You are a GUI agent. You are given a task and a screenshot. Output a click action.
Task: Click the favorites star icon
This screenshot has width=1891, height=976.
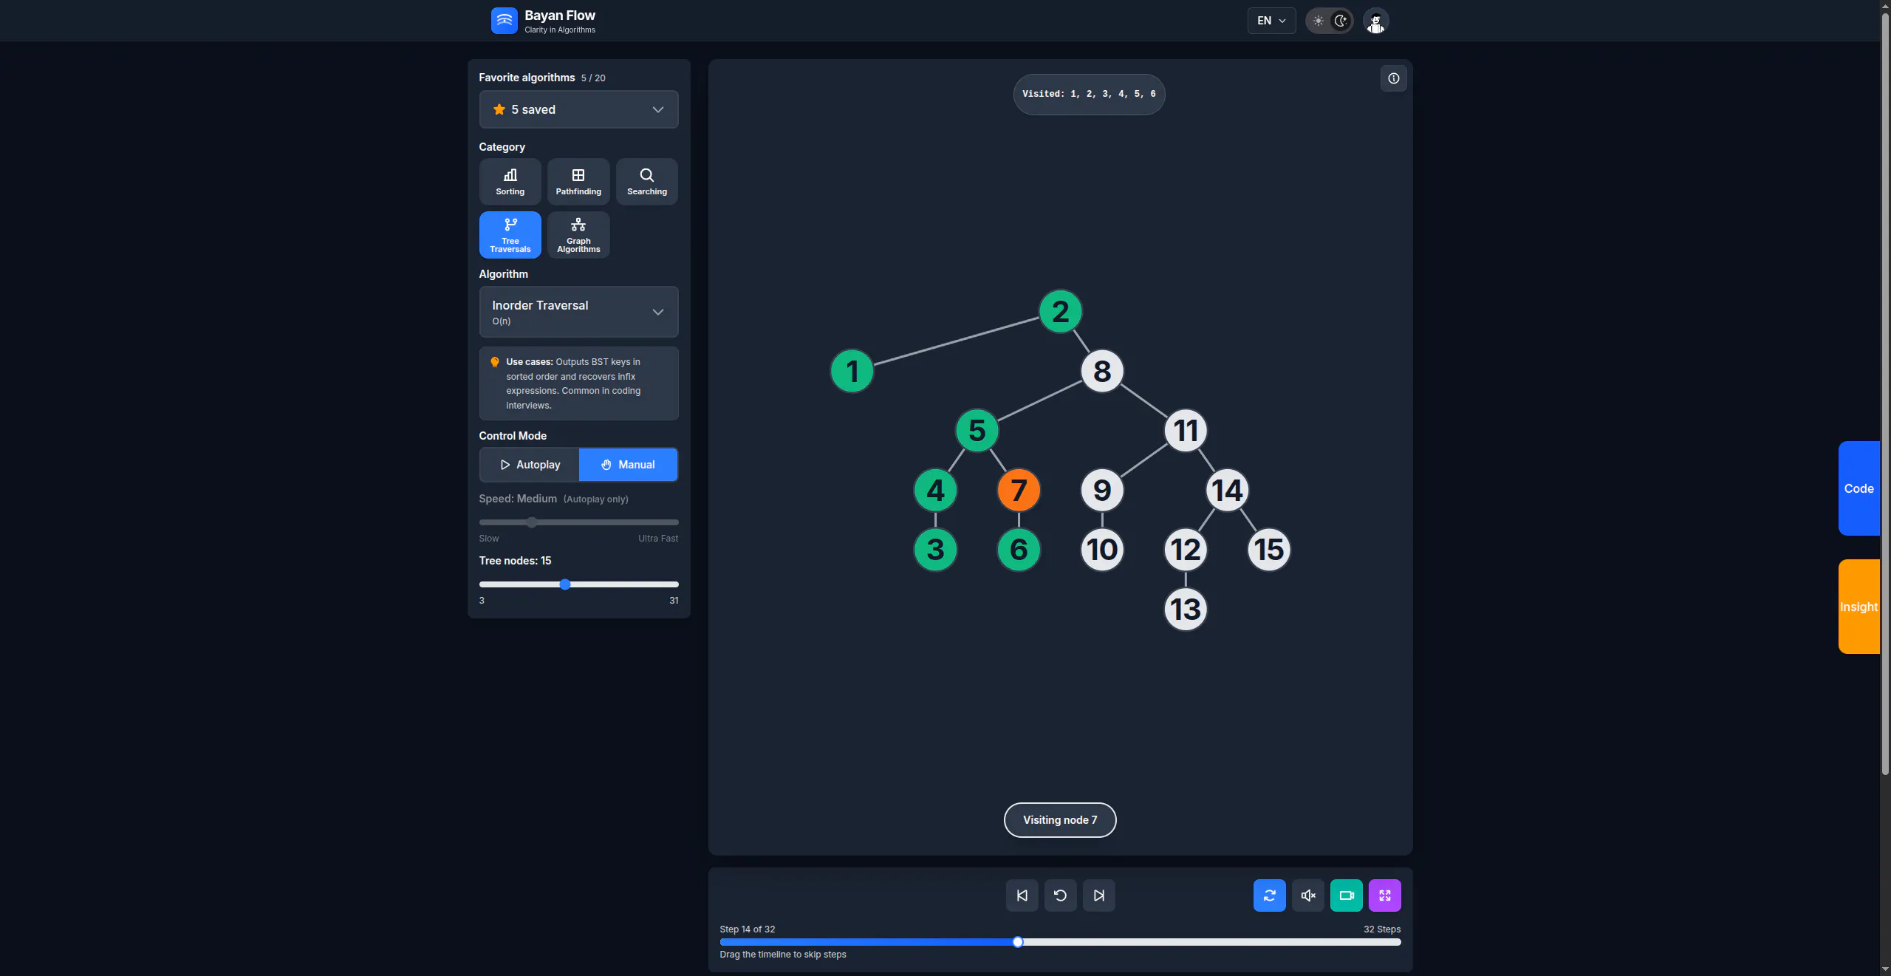(x=499, y=109)
